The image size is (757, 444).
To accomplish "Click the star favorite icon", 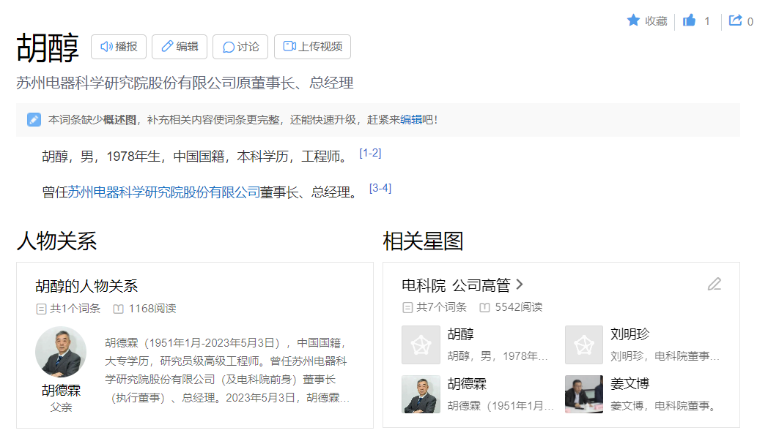I will pyautogui.click(x=633, y=20).
